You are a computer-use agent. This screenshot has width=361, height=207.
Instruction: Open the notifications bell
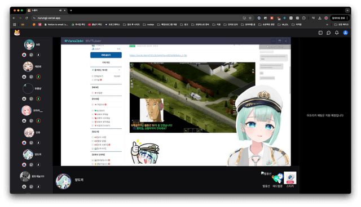337,33
